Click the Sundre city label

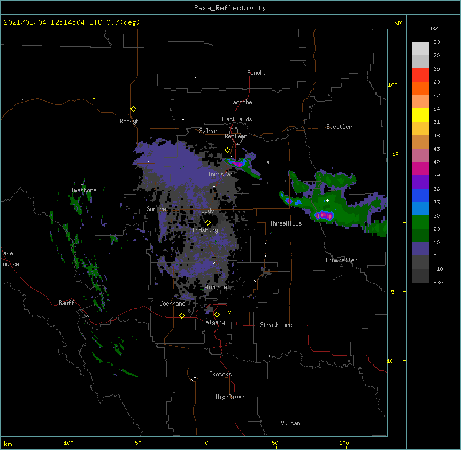pyautogui.click(x=156, y=209)
